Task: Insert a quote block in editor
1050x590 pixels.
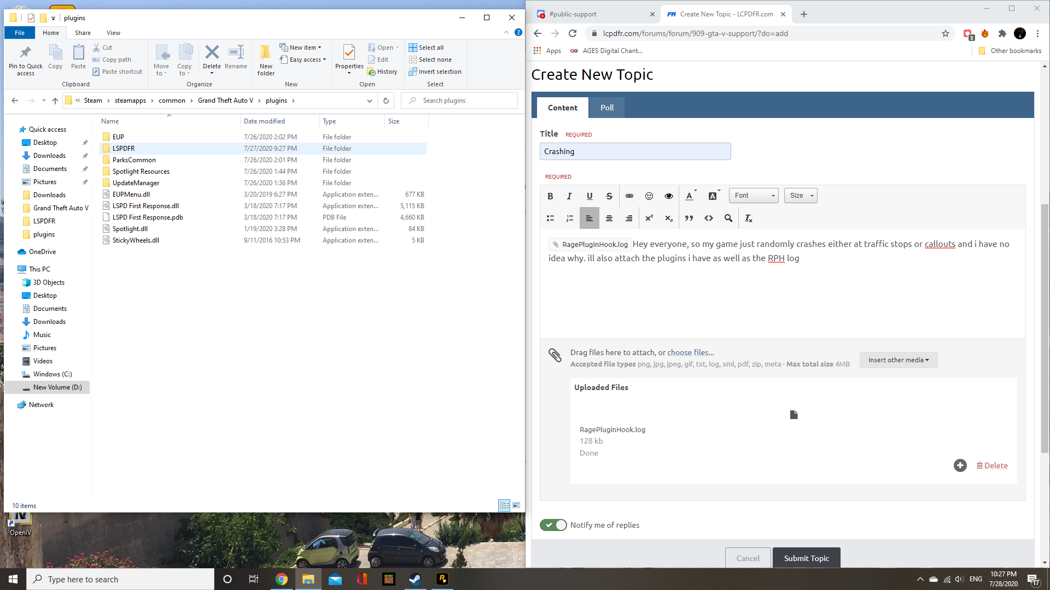Action: [689, 219]
